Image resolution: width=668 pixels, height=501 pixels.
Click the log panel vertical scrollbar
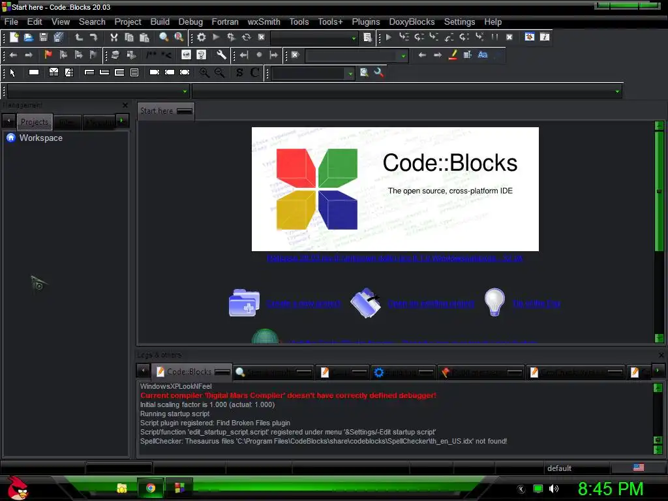(658, 418)
